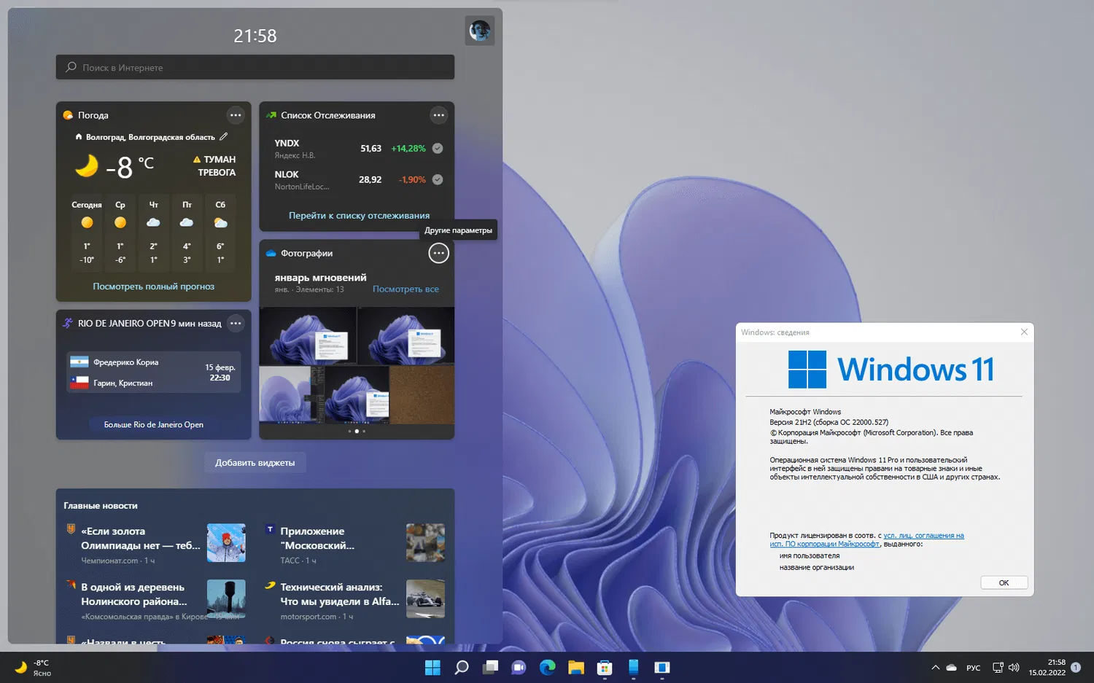Open more options for the RIO DE JANEIRO OPEN widget
Viewport: 1094px width, 683px height.
236,323
